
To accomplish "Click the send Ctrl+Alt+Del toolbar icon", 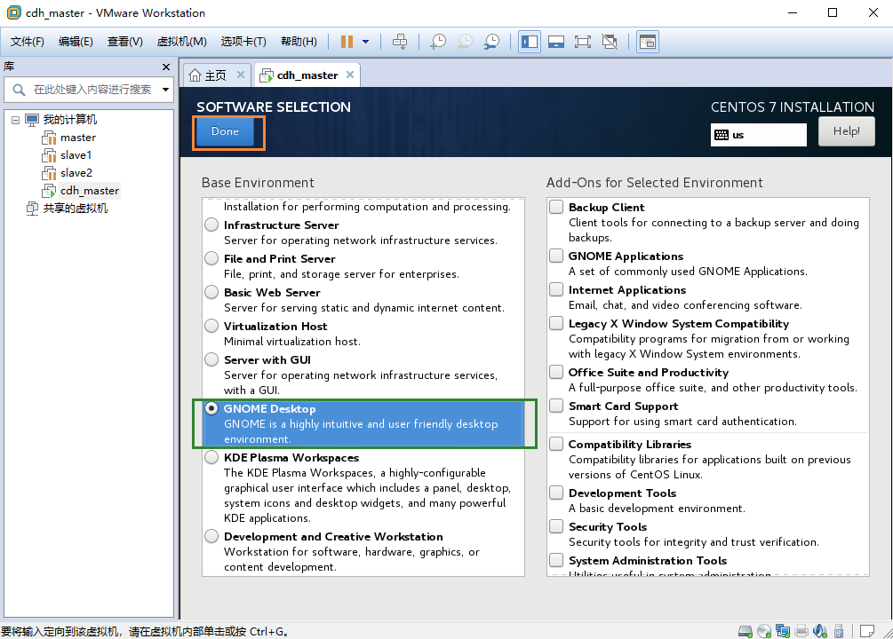I will click(x=401, y=42).
